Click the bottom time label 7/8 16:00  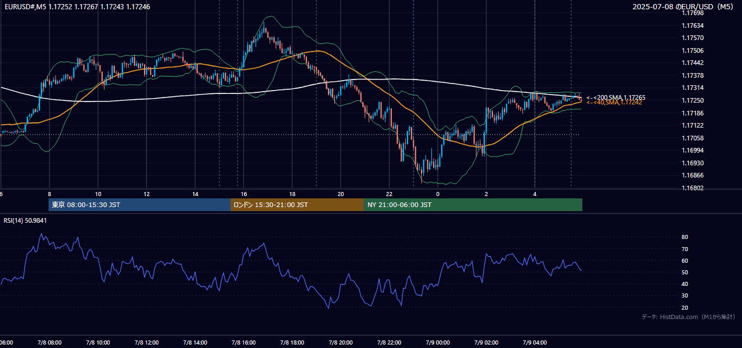(244, 343)
